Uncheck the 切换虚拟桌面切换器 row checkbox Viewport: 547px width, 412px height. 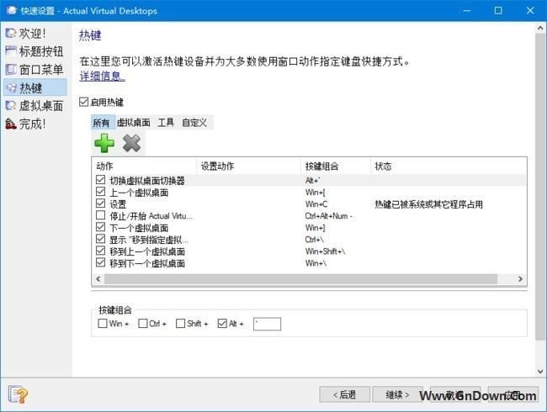coord(100,180)
